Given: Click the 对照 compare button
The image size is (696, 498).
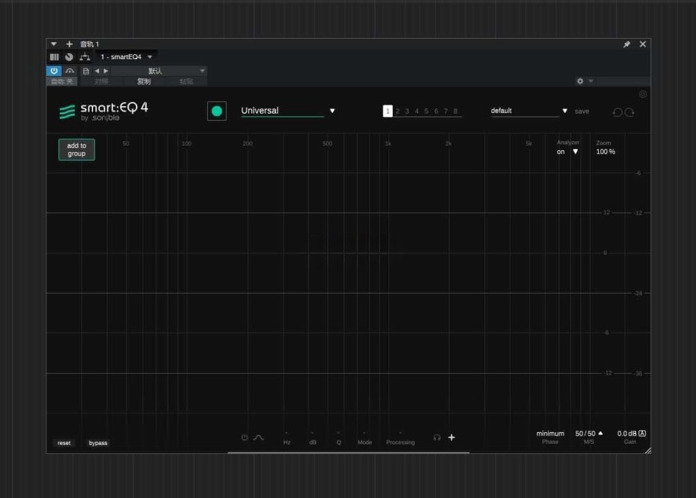Looking at the screenshot, I should tap(101, 82).
